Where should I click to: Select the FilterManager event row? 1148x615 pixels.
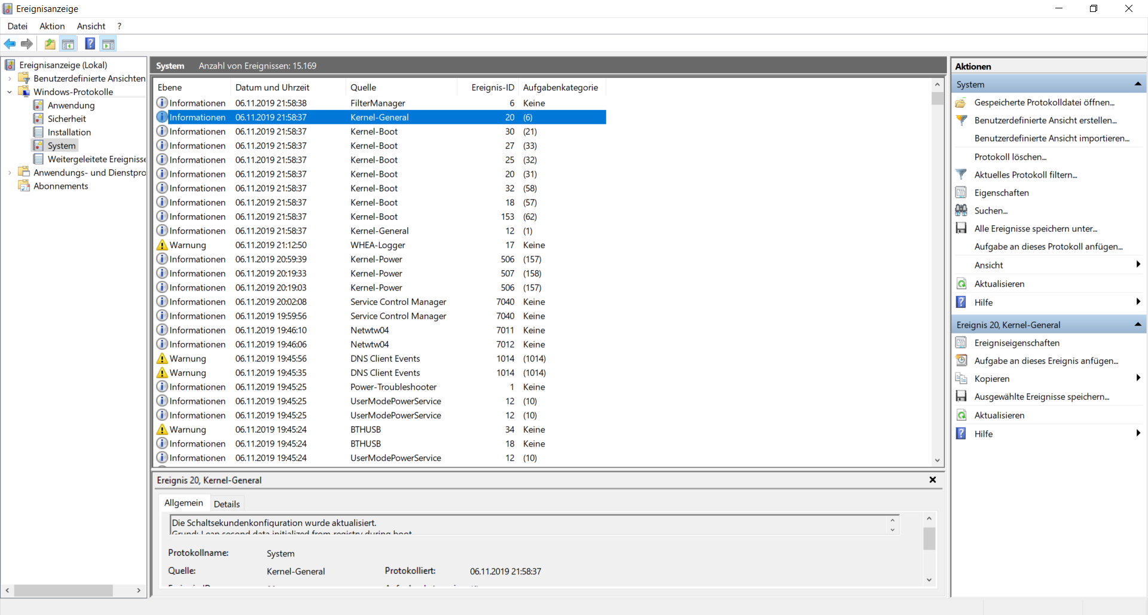pos(380,103)
